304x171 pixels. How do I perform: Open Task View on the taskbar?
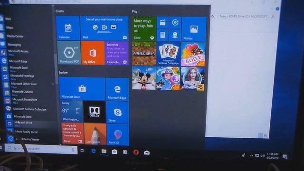pos(82,151)
